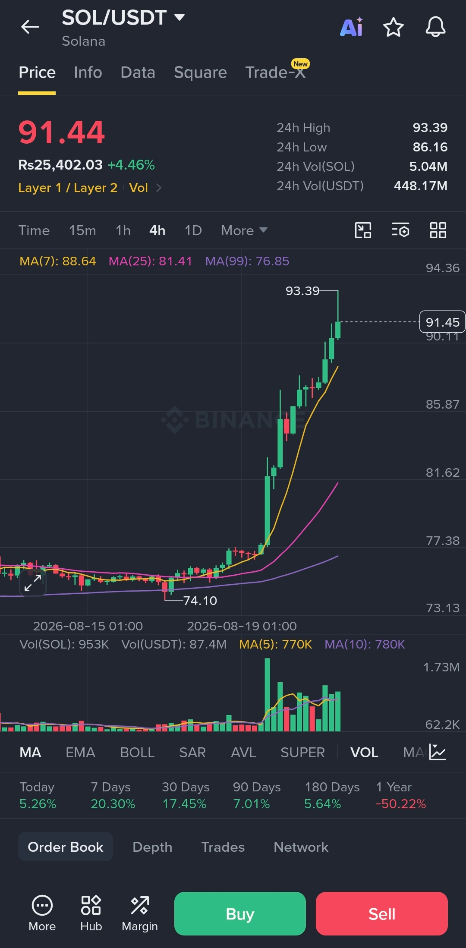Tap the volume MA(10): 780K label
466x948 pixels.
click(365, 644)
